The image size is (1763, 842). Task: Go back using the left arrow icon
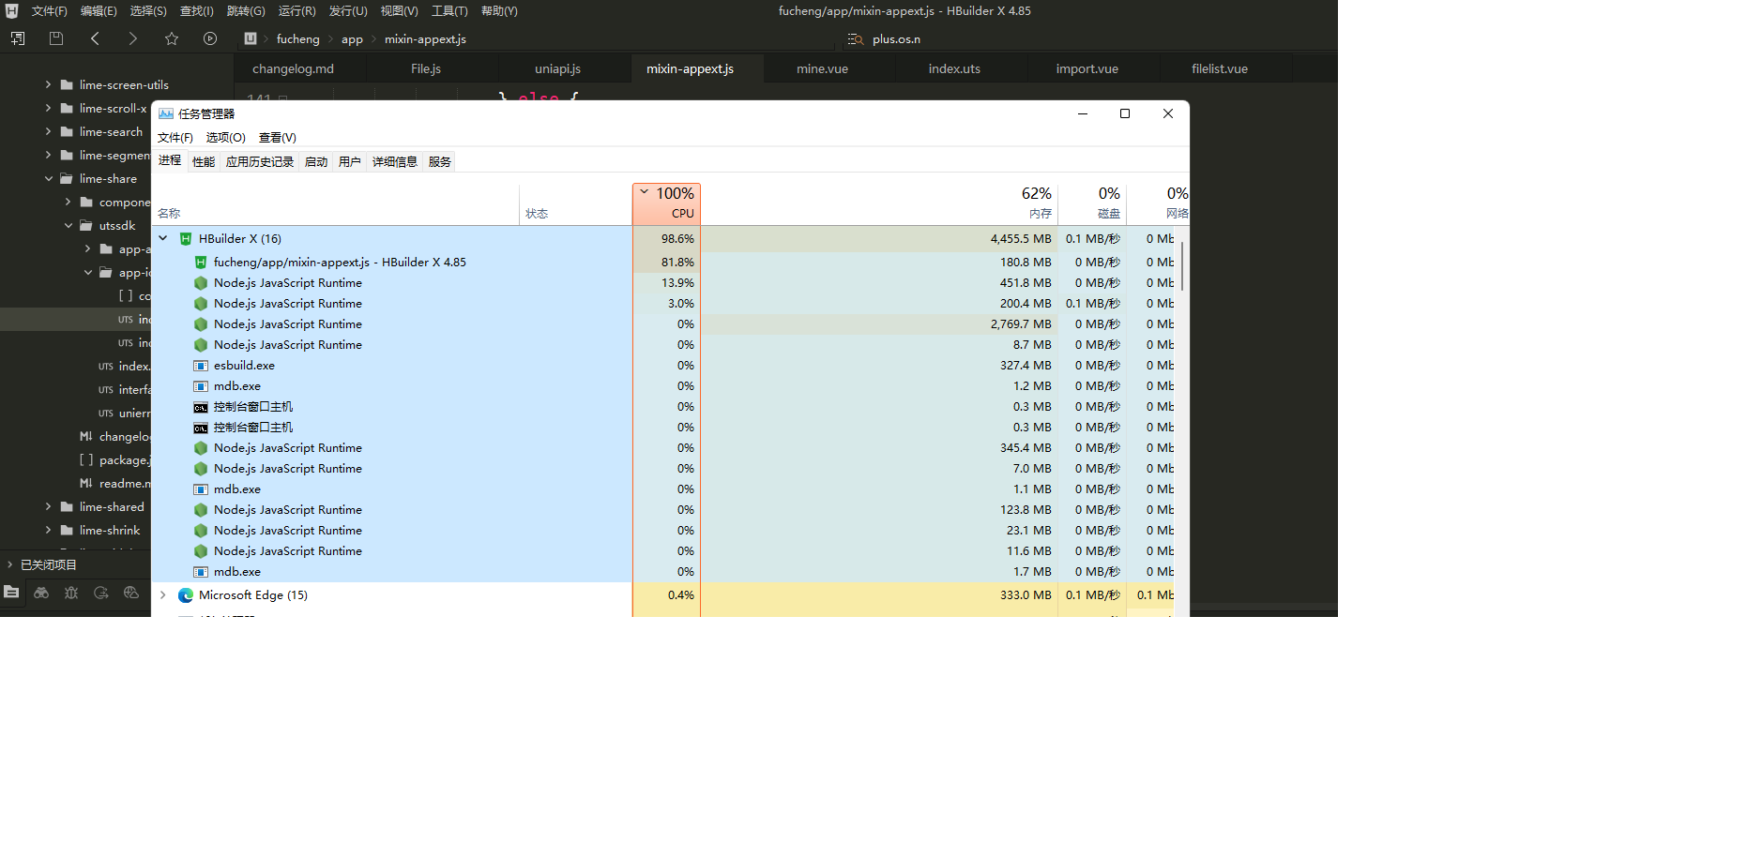pyautogui.click(x=95, y=38)
